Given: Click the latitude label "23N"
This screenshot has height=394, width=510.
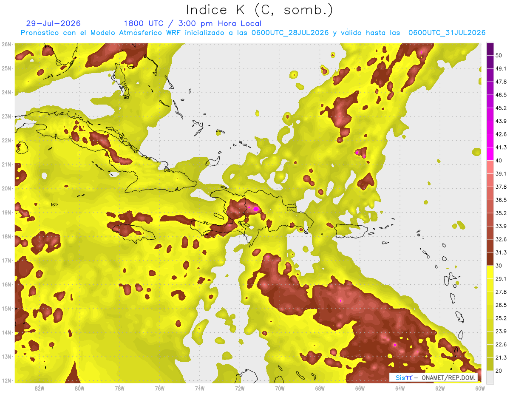Looking at the screenshot, I should click(x=6, y=116).
